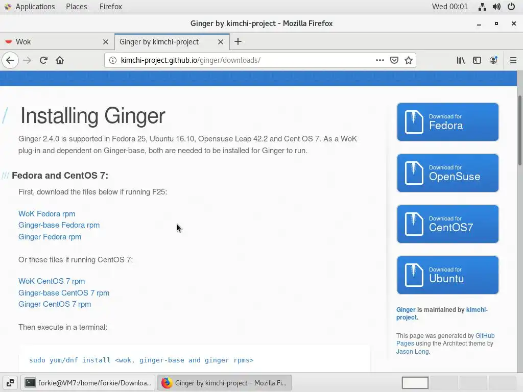The height and width of the screenshot is (392, 523).
Task: Click the Ubuntu label on the Download for Ubuntu button
Action: coord(446,279)
